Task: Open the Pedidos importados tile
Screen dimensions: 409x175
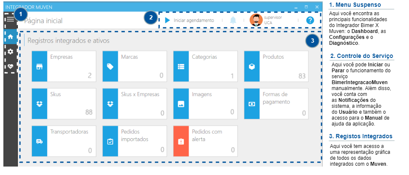Action: click(135, 141)
